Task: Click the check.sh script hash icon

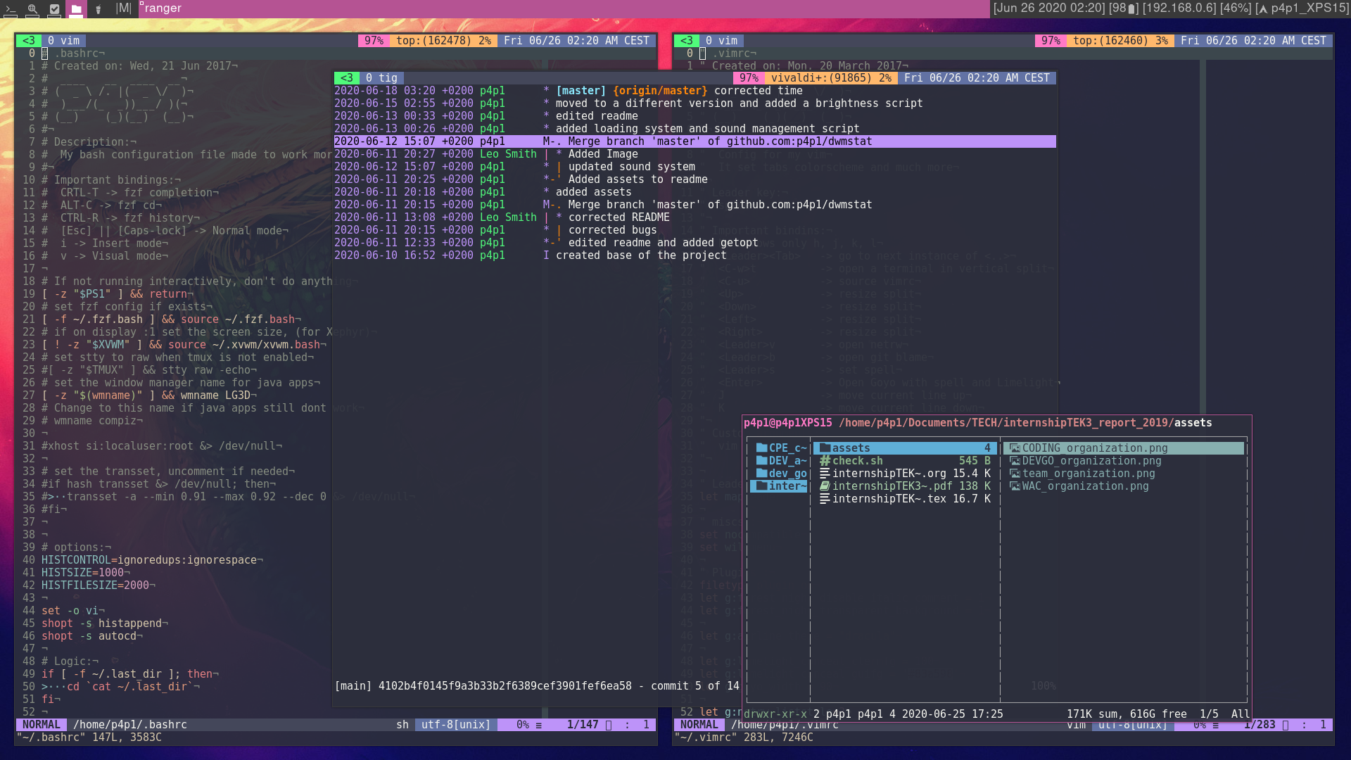Action: [825, 461]
